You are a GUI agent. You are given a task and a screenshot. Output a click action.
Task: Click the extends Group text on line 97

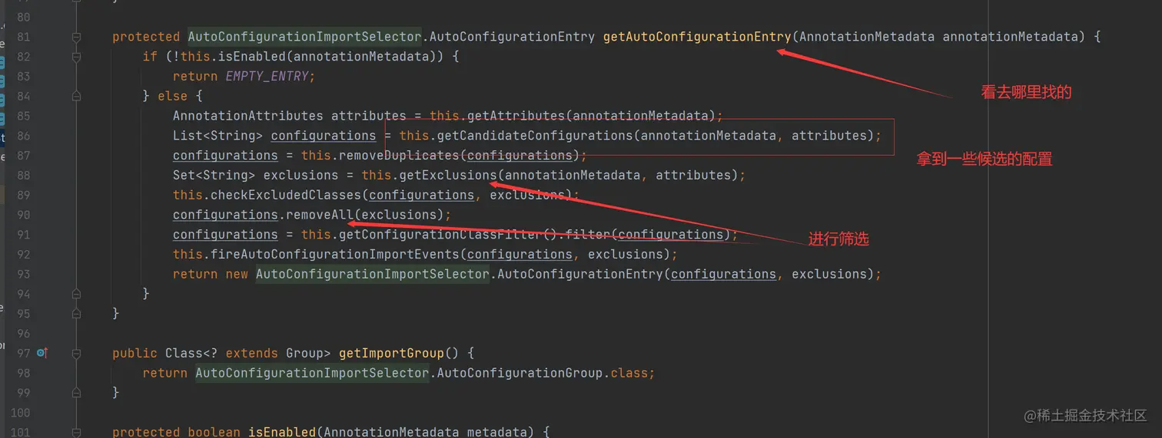point(274,354)
